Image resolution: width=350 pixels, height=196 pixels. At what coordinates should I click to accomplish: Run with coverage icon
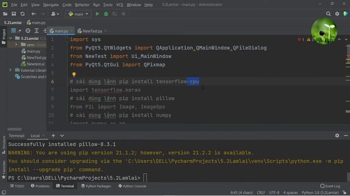tap(115, 14)
